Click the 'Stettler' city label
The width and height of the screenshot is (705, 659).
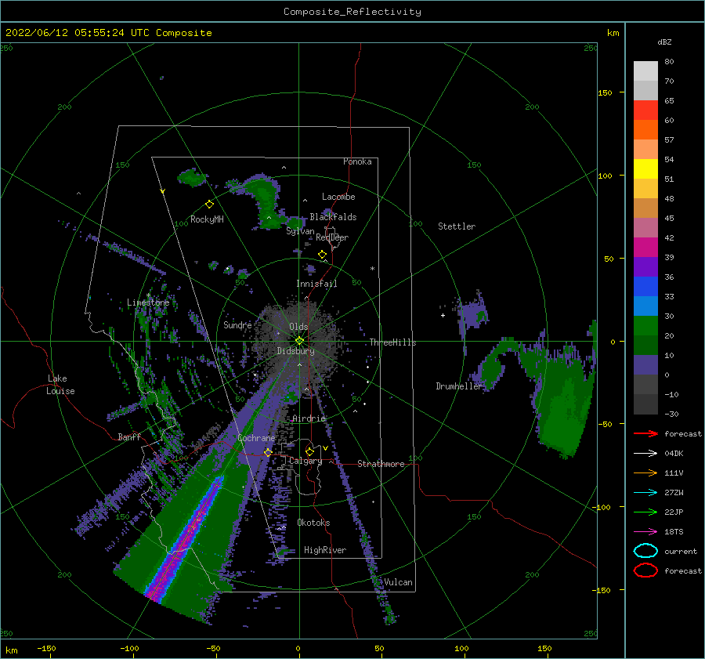click(x=457, y=226)
